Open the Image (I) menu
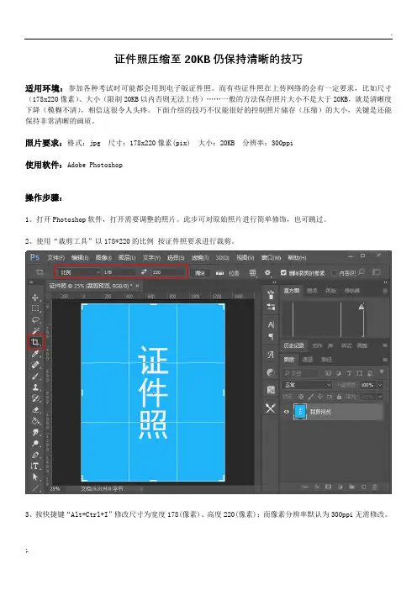Viewport: 417px width, 590px height. click(x=103, y=258)
